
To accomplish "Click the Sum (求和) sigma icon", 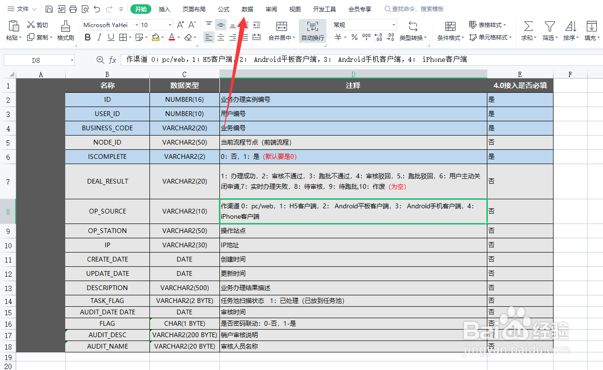I will click(x=528, y=27).
